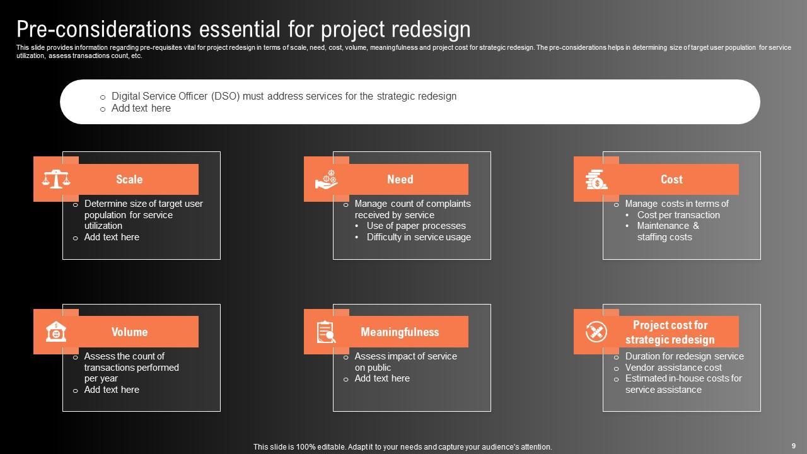Select 'Add text here' under Volume
The width and height of the screenshot is (807, 454).
tap(112, 390)
